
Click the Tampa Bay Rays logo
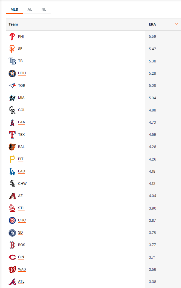[12, 61]
